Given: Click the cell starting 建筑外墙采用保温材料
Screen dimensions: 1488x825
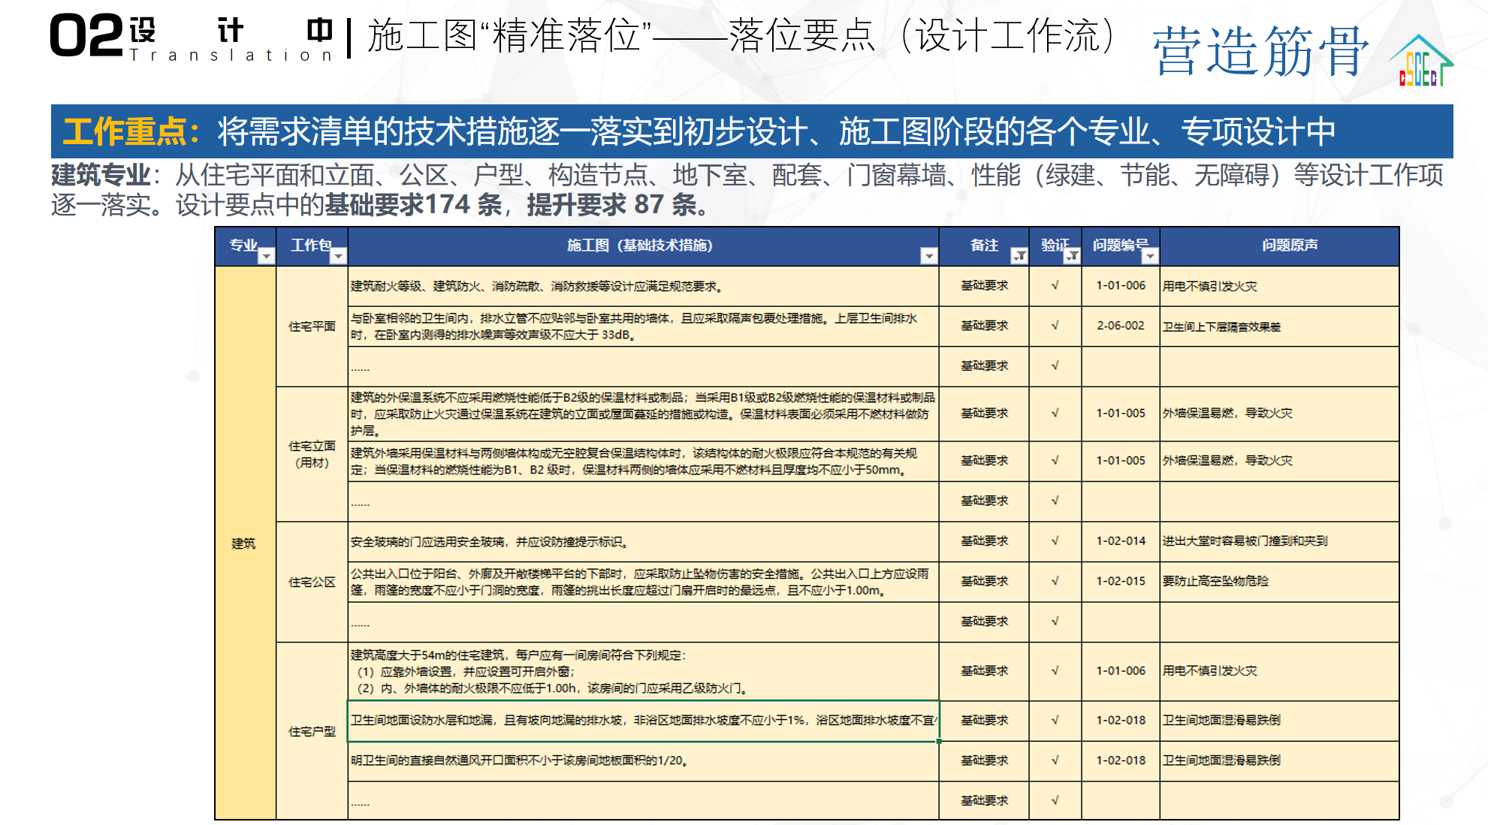Looking at the screenshot, I should tap(643, 461).
